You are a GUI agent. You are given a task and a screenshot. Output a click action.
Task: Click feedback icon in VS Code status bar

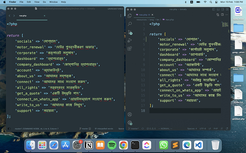click(222, 129)
